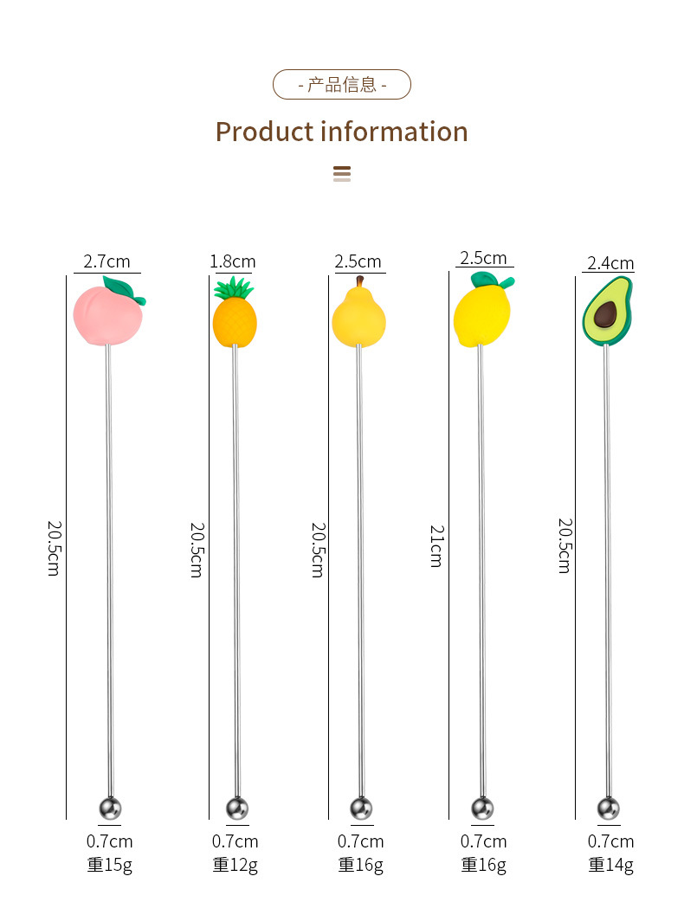684x902 pixels.
Task: Click the 21cm length label
Action: tap(435, 546)
